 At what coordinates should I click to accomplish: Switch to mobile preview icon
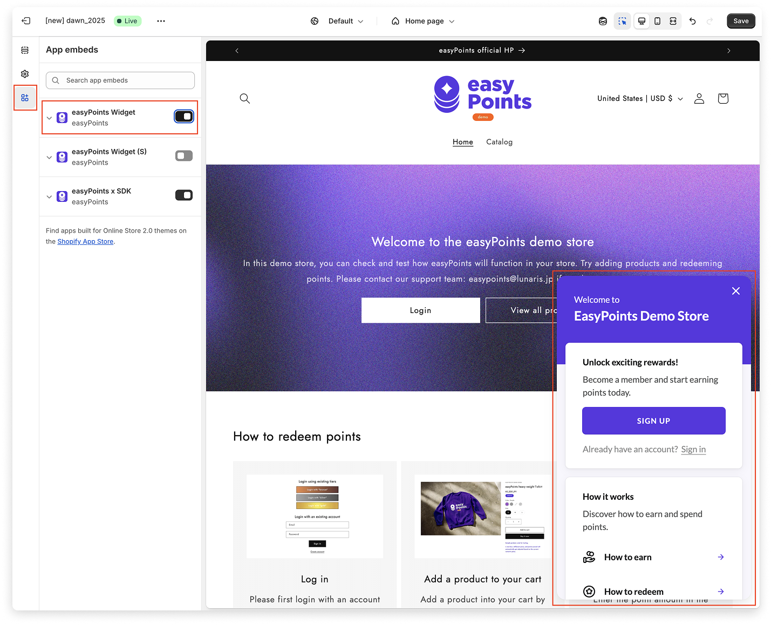click(657, 21)
